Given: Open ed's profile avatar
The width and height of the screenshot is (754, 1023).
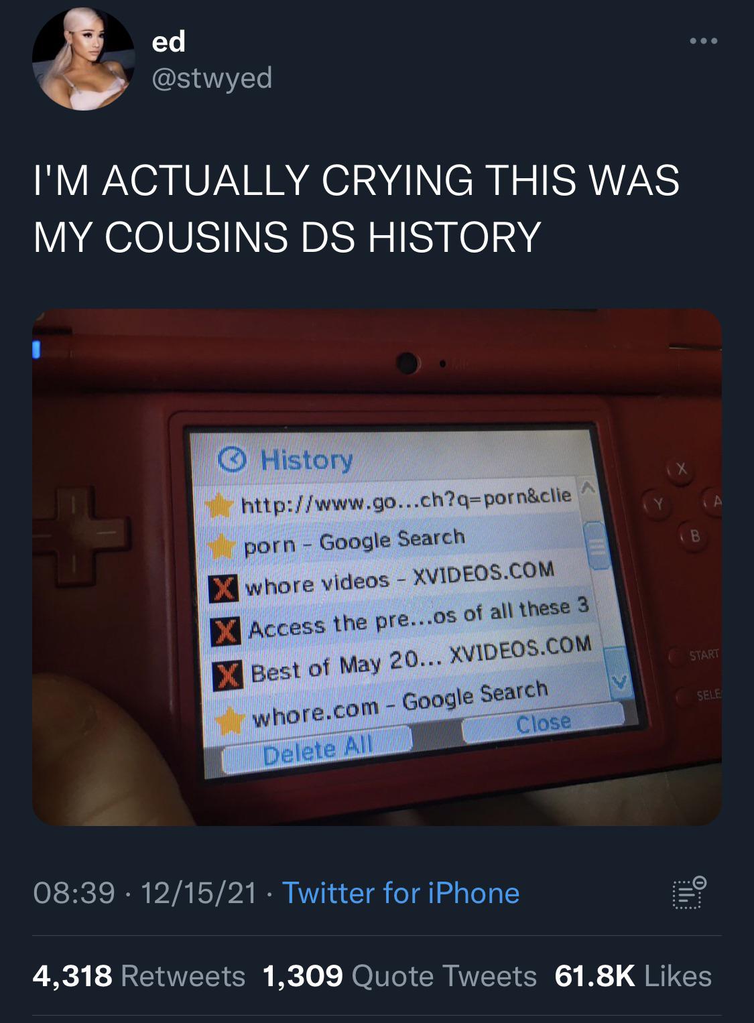Looking at the screenshot, I should tap(84, 59).
